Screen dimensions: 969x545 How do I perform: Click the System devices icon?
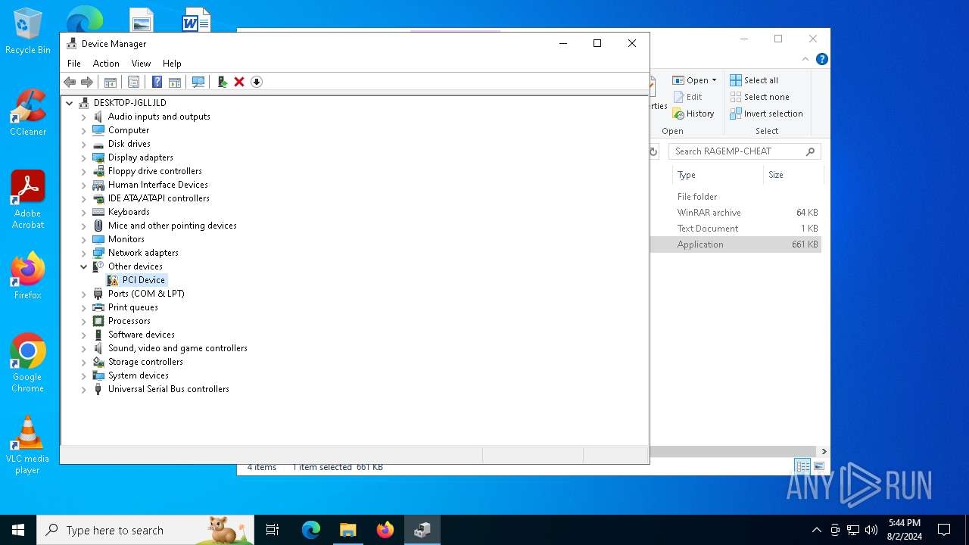tap(98, 375)
